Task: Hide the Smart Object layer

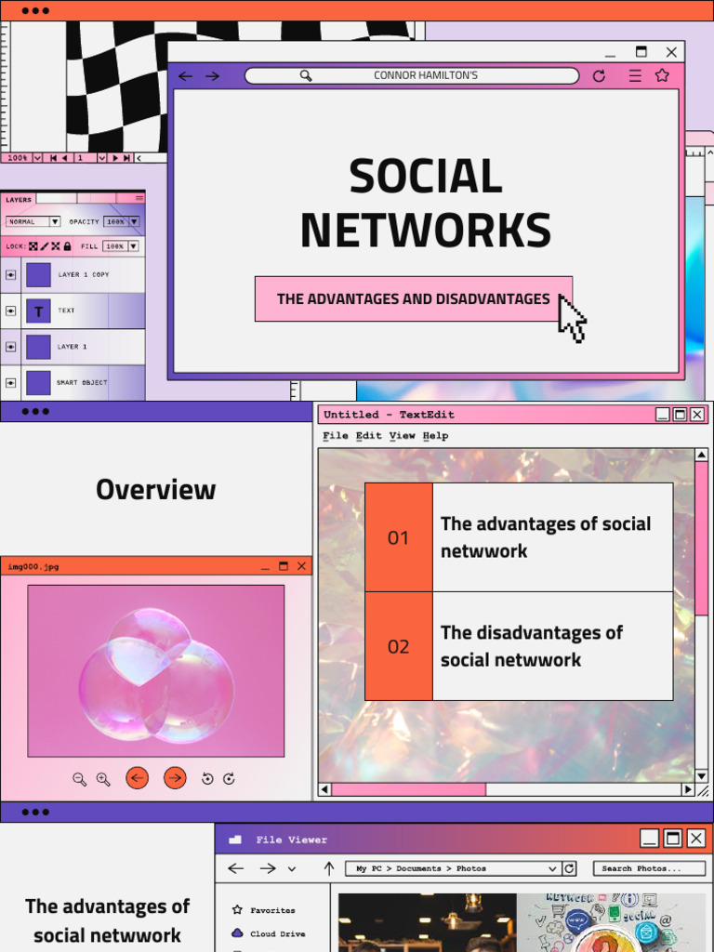Action: 10,383
